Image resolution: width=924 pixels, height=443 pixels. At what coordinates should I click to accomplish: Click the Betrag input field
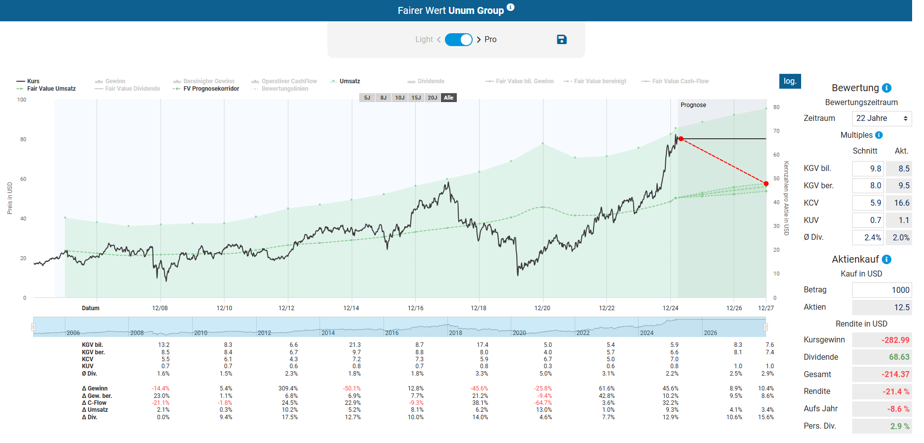(x=881, y=290)
